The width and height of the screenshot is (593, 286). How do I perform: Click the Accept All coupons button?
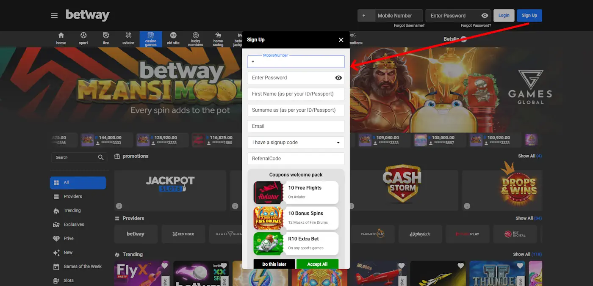pos(317,264)
